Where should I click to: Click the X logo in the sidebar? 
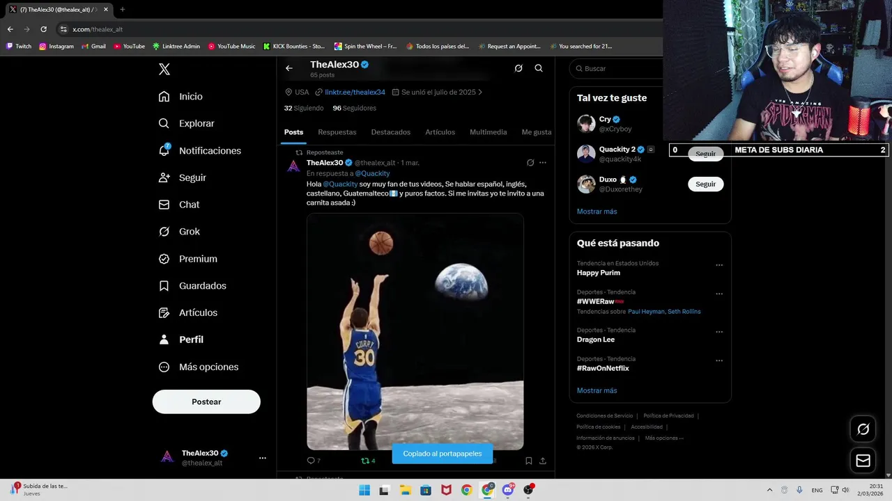click(164, 69)
